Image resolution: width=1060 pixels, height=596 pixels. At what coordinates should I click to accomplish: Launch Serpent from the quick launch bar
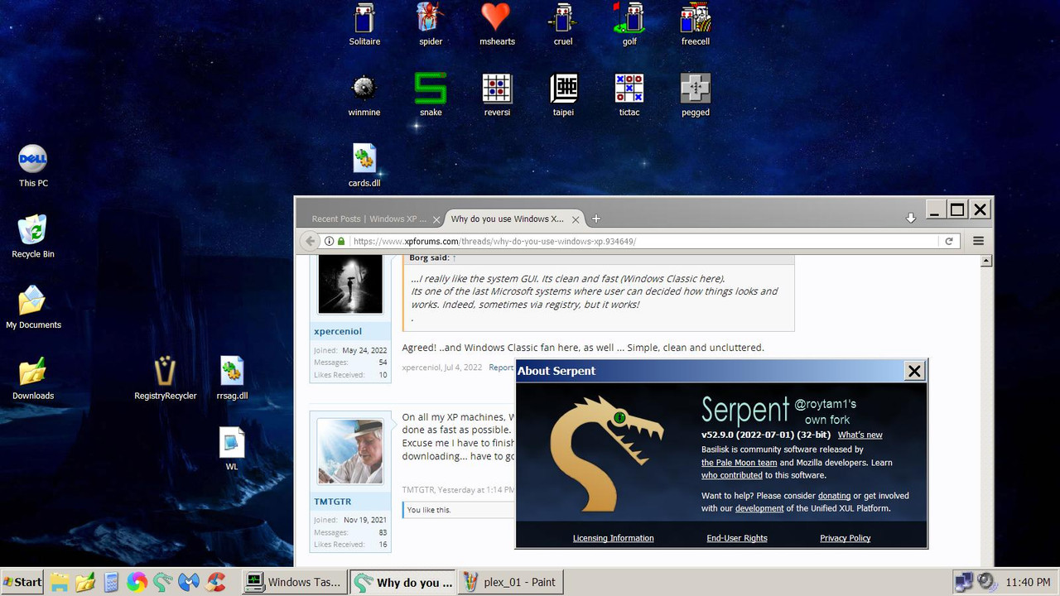point(163,582)
